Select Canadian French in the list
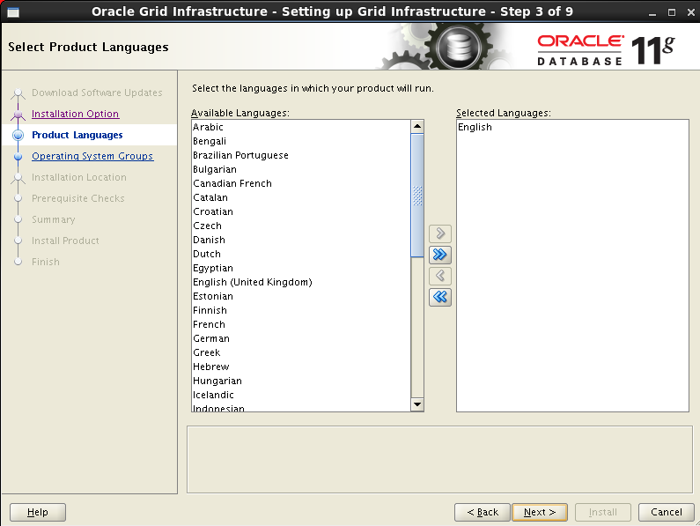The width and height of the screenshot is (700, 526). pos(300,183)
